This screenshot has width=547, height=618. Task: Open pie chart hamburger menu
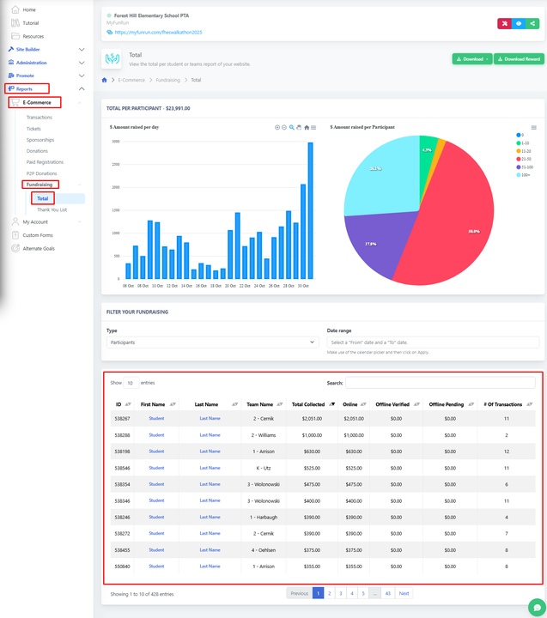(533, 127)
